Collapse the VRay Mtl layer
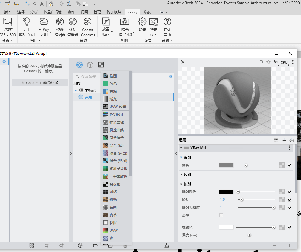The height and width of the screenshot is (252, 301). pyautogui.click(x=181, y=148)
